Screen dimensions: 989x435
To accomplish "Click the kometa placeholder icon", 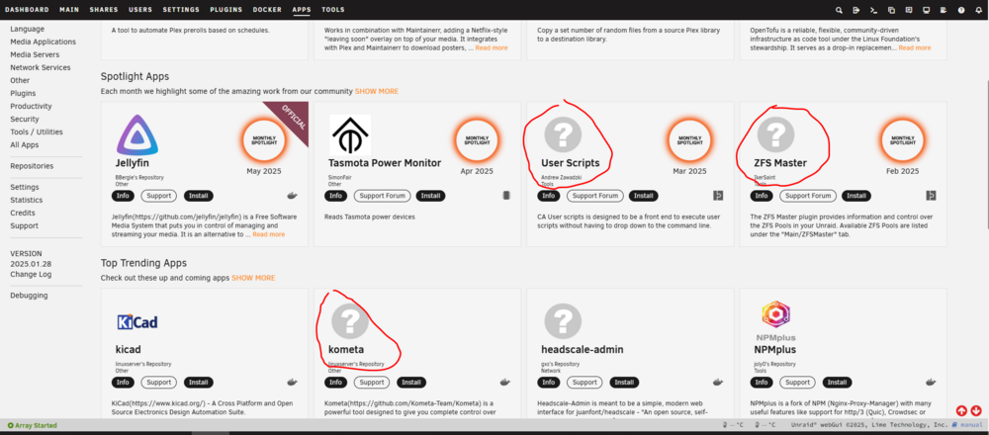I will (350, 319).
